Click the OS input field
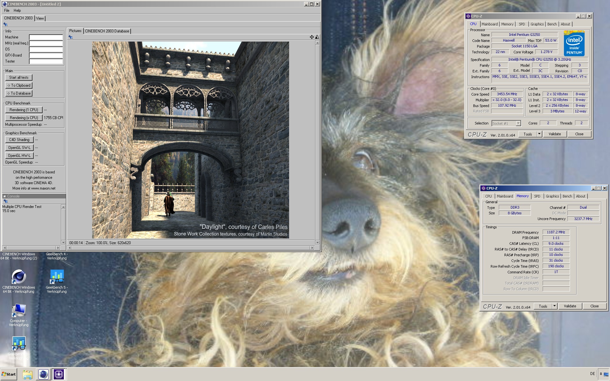Screen dimensions: 610x381 46,49
